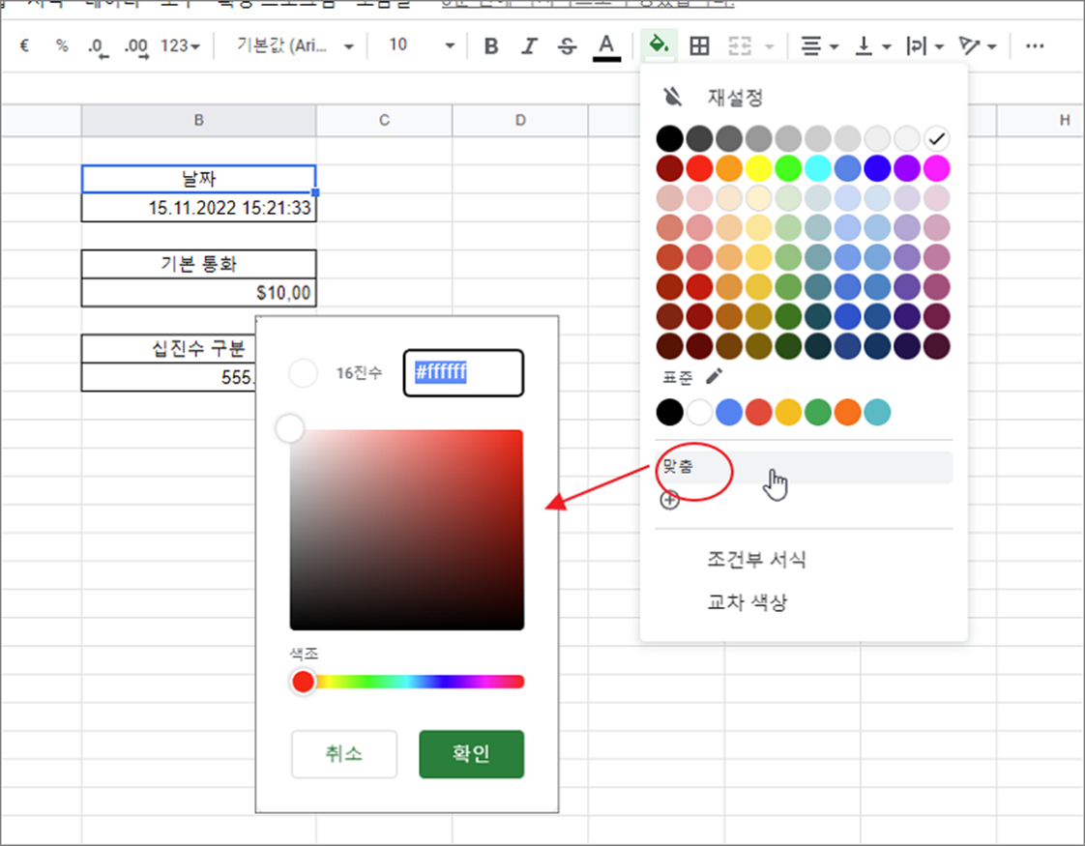Click the fill color paint bucket icon
Screen dimensions: 1085x846
[x=659, y=45]
